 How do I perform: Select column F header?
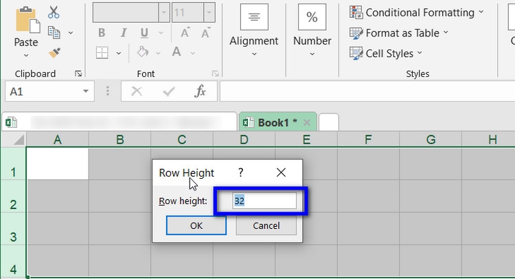click(x=368, y=139)
